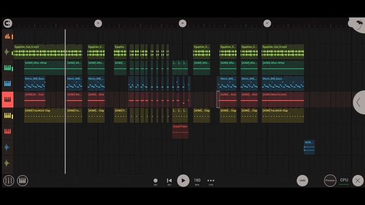Tap the Preview button
The height and width of the screenshot is (205, 365).
(330, 181)
